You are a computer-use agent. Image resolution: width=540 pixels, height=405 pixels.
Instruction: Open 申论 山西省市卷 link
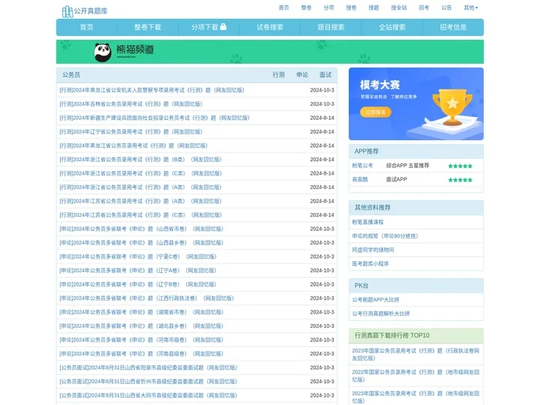point(142,229)
